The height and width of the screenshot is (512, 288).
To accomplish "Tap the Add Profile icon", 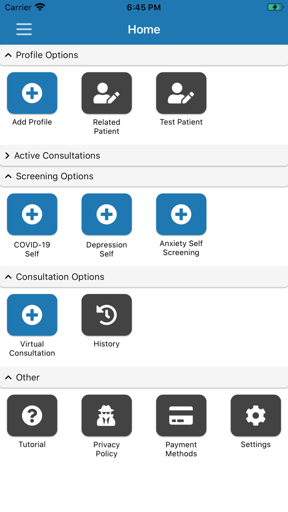I will click(32, 93).
